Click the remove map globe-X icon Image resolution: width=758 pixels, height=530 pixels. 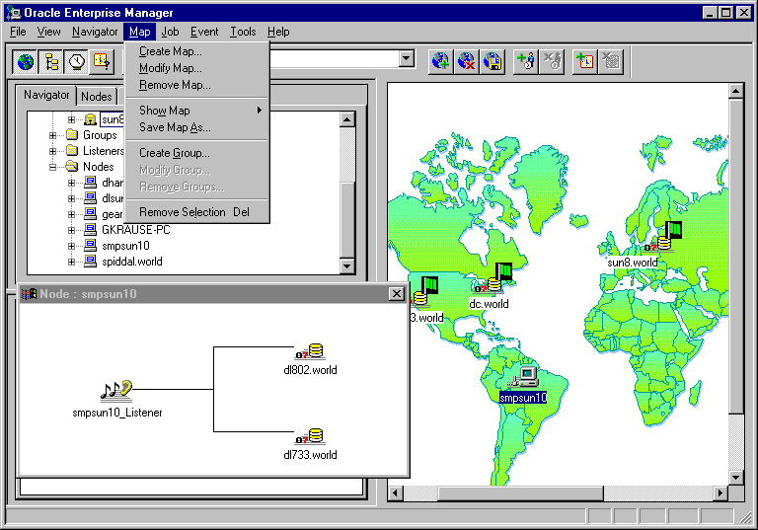[467, 61]
